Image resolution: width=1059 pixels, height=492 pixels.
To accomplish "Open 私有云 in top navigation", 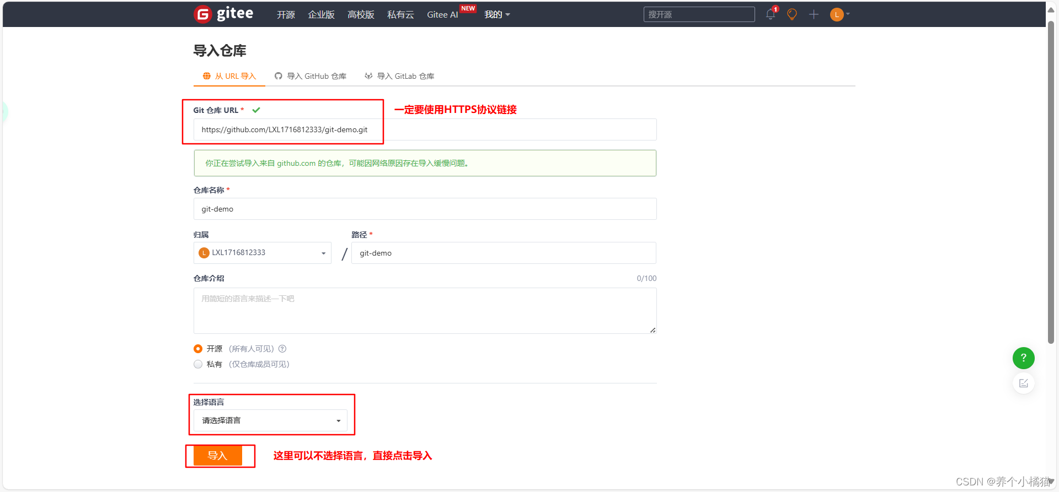I will [400, 15].
